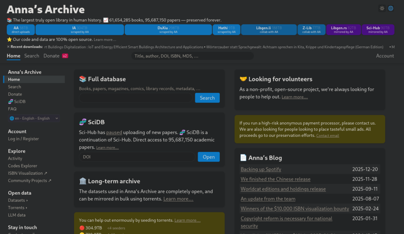The width and height of the screenshot is (404, 234).
Task: Open Worldcat editions and holdings release post
Action: pyautogui.click(x=283, y=189)
